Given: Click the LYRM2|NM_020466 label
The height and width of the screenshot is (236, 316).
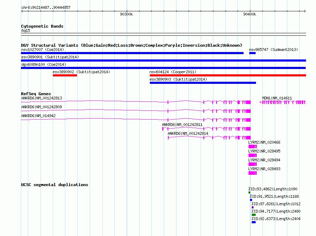Looking at the screenshot, I should click(x=264, y=142).
